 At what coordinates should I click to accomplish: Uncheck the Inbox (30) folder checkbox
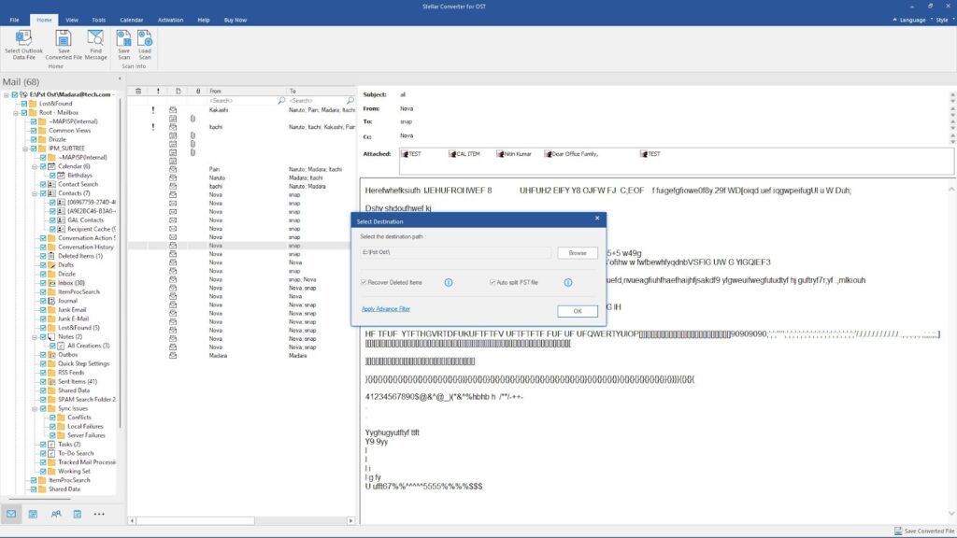43,282
